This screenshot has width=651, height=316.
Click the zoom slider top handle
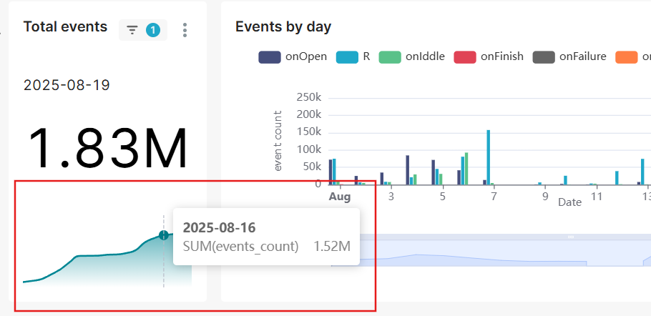[x=571, y=237]
